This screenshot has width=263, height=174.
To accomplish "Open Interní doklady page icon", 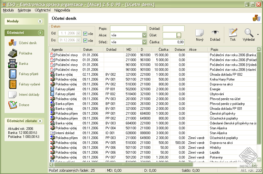I will pyautogui.click(x=12, y=95).
